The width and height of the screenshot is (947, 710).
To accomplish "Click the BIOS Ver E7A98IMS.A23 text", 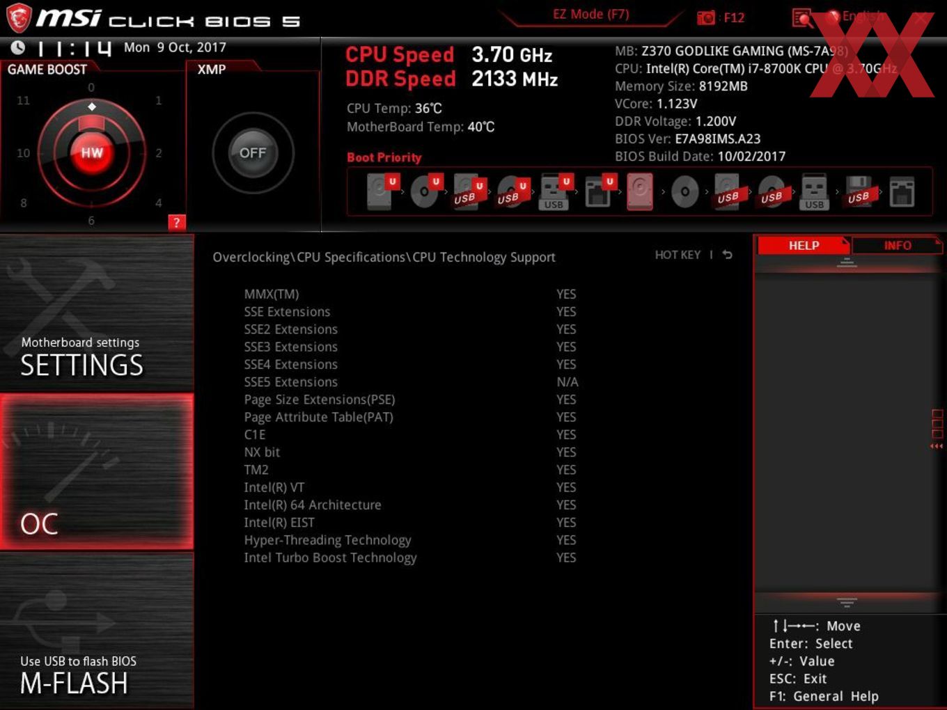I will coord(687,139).
